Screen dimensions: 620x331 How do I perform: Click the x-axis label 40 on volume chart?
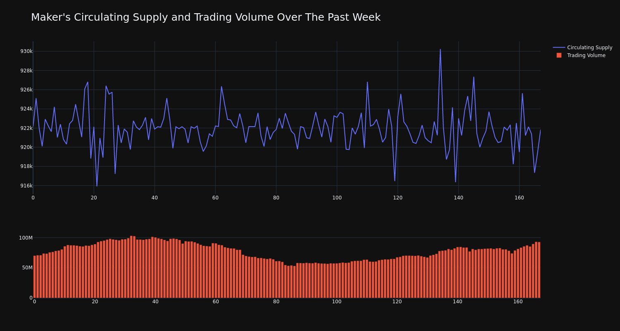[x=155, y=302]
